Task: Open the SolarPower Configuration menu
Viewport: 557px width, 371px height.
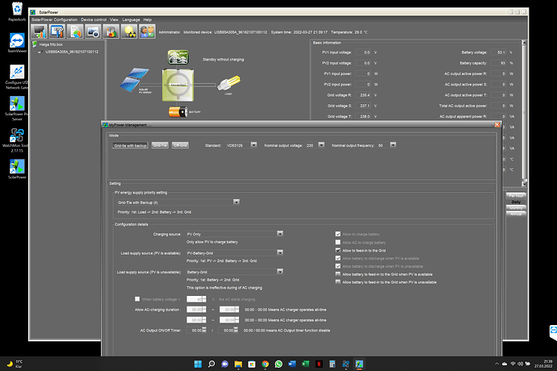Action: click(x=54, y=19)
